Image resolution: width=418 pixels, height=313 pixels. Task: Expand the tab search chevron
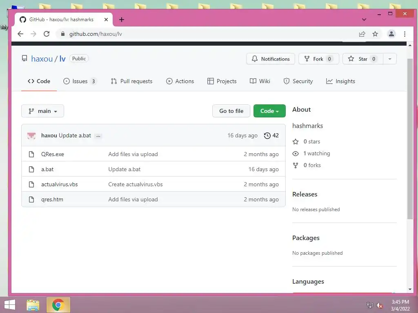(x=364, y=20)
